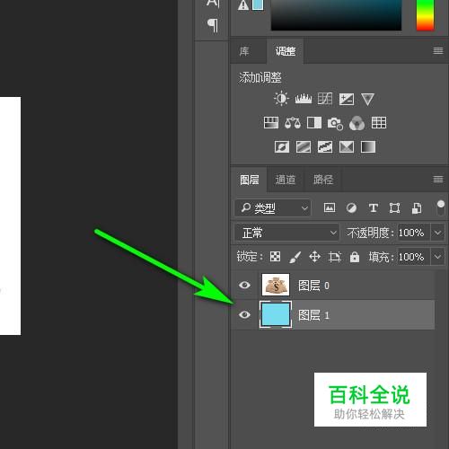Click the fill 100% value field
The image size is (449, 449).
point(413,257)
